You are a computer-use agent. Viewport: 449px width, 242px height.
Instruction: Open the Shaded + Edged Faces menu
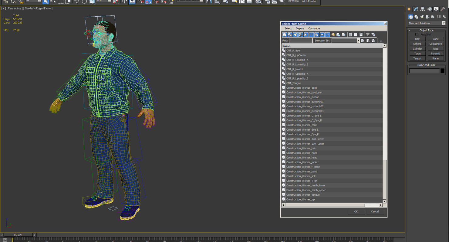coord(38,8)
